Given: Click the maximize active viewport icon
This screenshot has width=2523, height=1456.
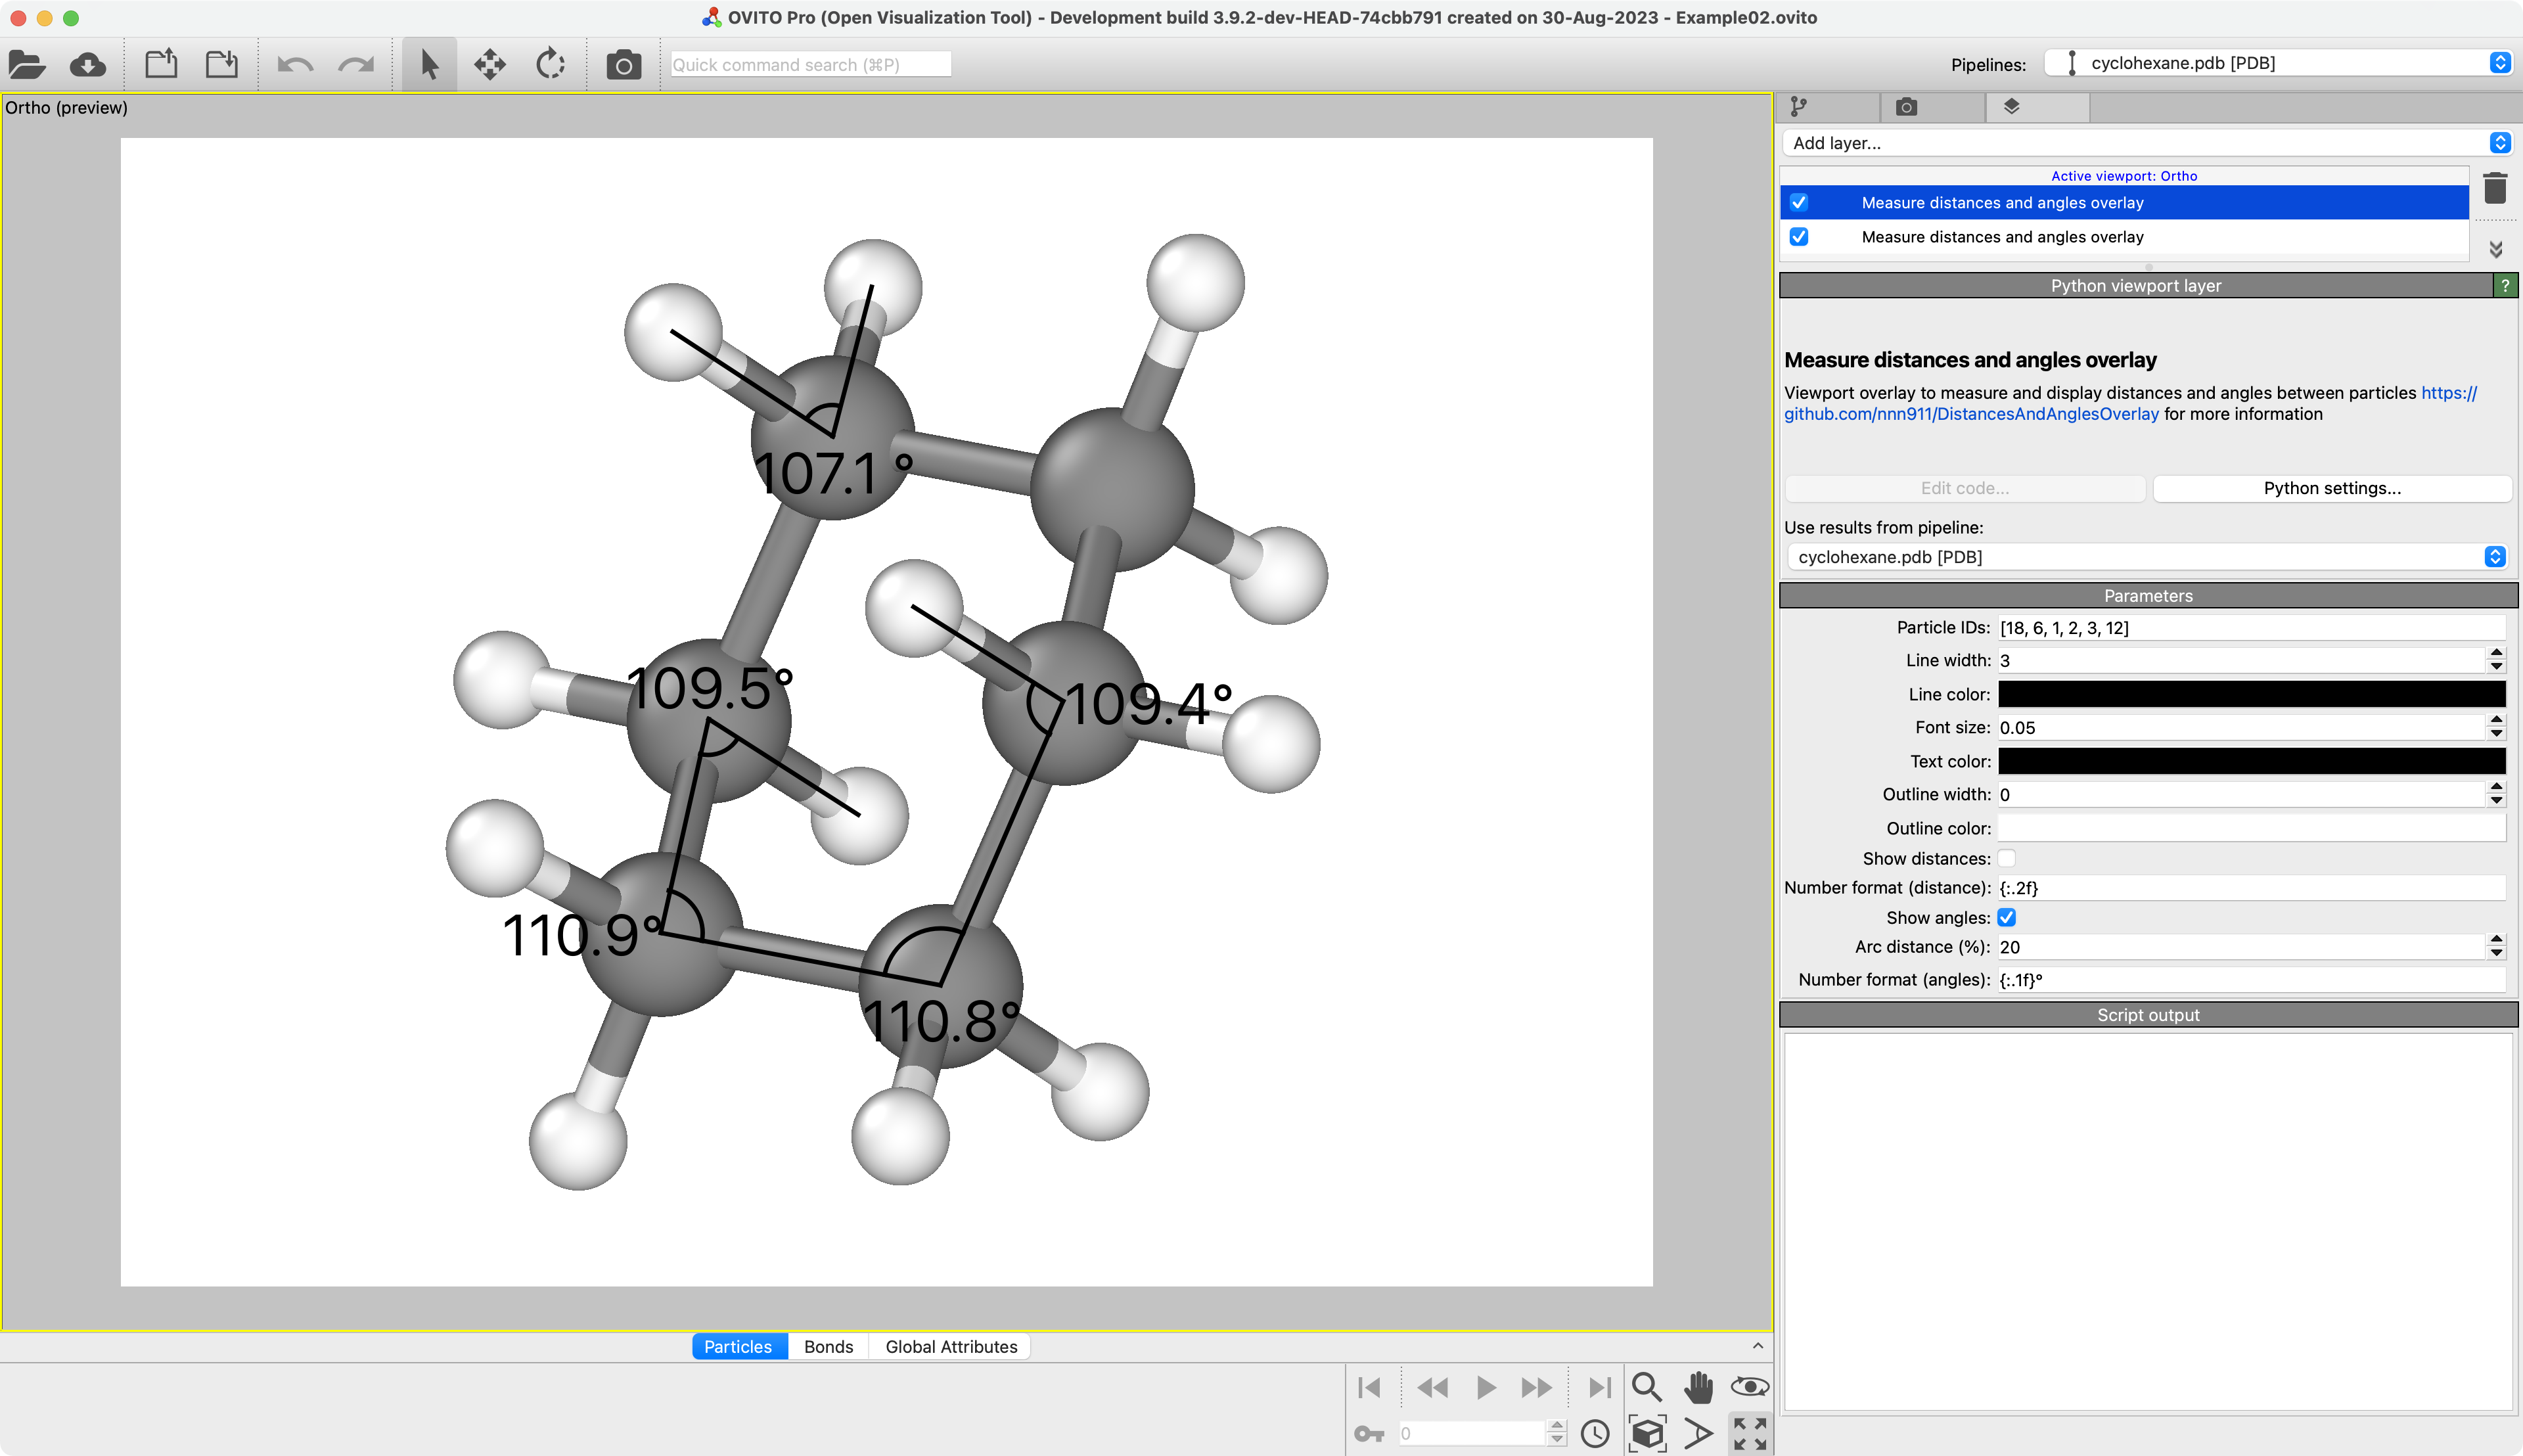Looking at the screenshot, I should [x=1750, y=1433].
